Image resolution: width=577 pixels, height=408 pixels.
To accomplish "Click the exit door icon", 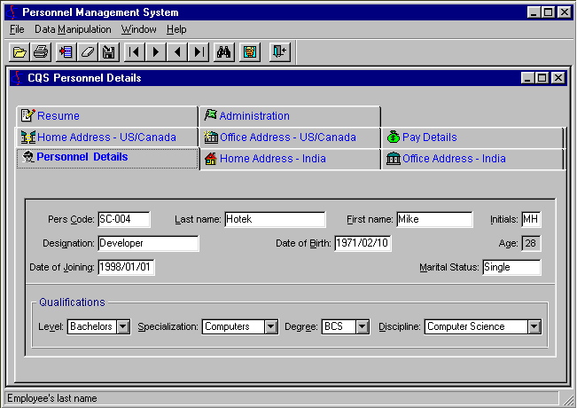I will point(279,52).
